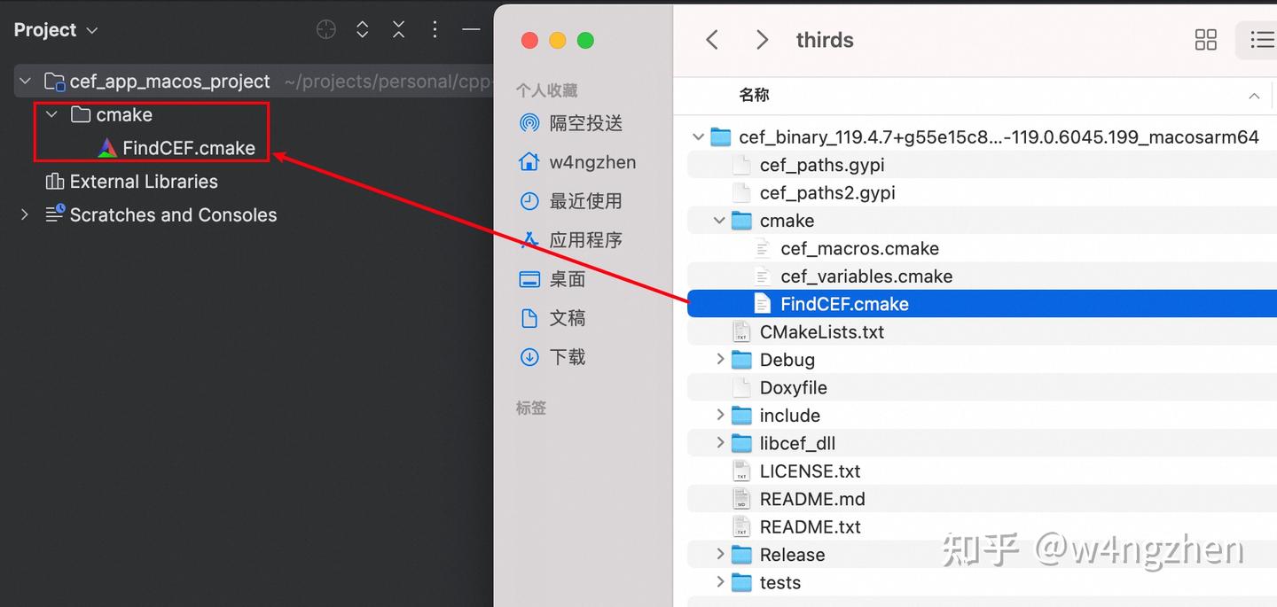Click the forward navigation arrow in Finder
This screenshot has width=1277, height=607.
(x=762, y=39)
